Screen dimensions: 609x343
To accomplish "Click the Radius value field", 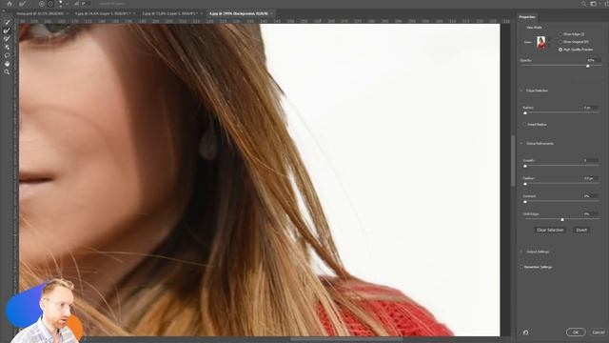I will (590, 108).
